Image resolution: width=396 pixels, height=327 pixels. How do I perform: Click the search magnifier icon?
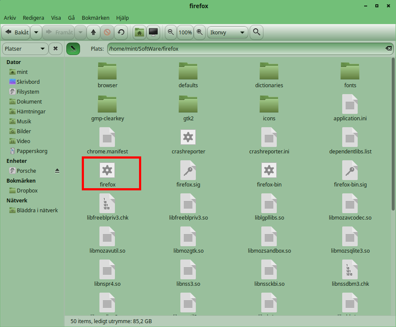[x=257, y=32]
